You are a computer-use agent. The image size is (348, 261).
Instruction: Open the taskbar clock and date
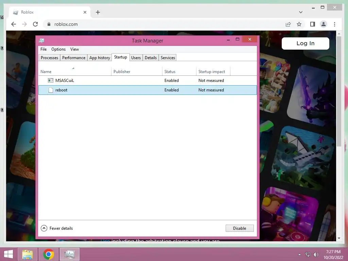pos(333,254)
